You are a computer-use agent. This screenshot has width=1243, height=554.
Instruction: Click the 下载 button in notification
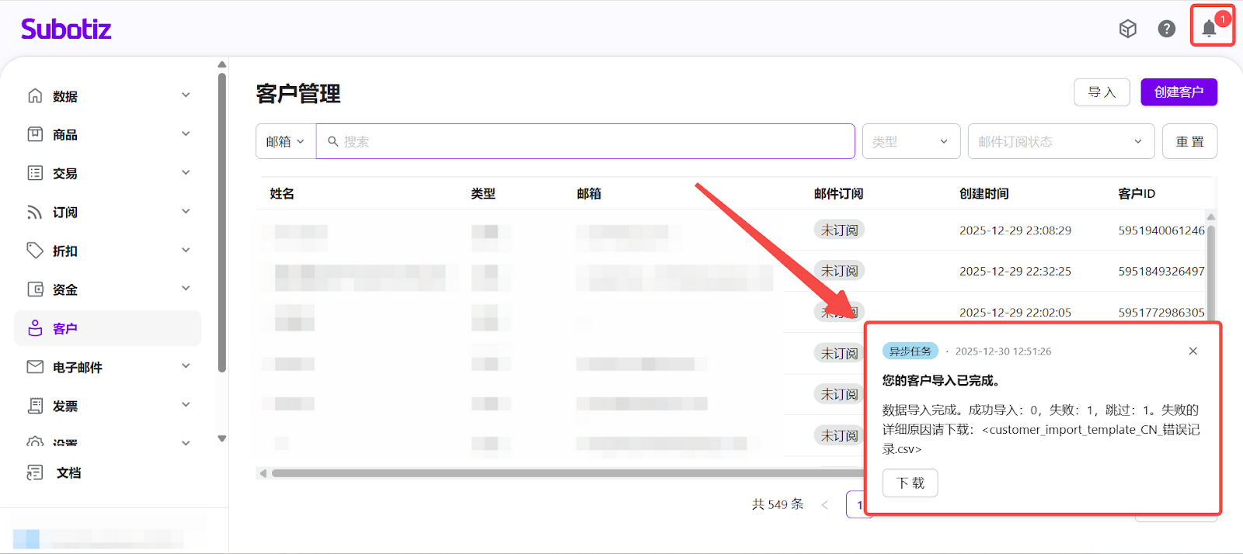[910, 483]
